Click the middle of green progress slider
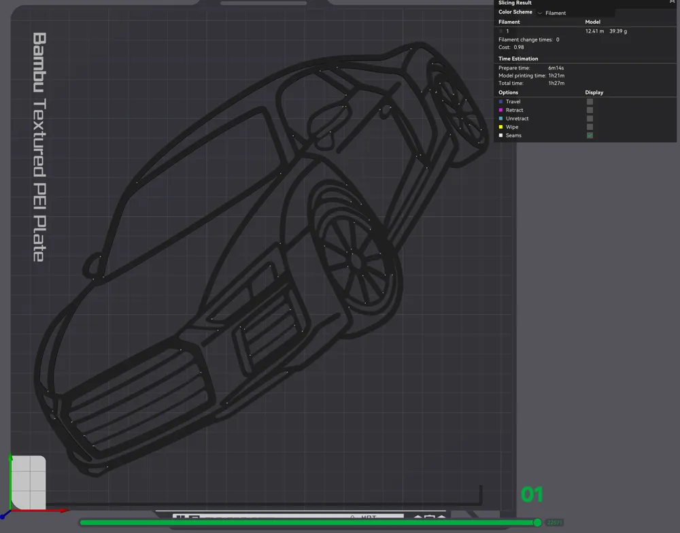Image resolution: width=680 pixels, height=533 pixels. tap(309, 523)
